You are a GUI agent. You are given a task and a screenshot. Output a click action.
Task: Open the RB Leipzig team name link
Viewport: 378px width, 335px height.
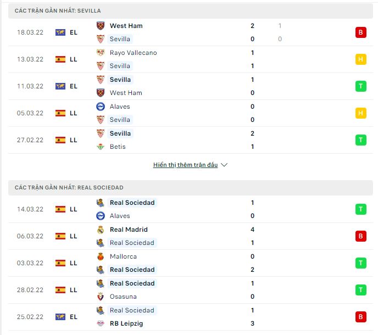(126, 323)
